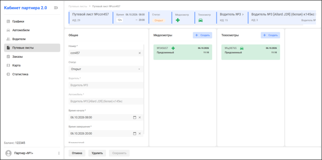Open tech inspection card №щ98765
Viewport: 322px width, 160px height.
[x=251, y=52]
